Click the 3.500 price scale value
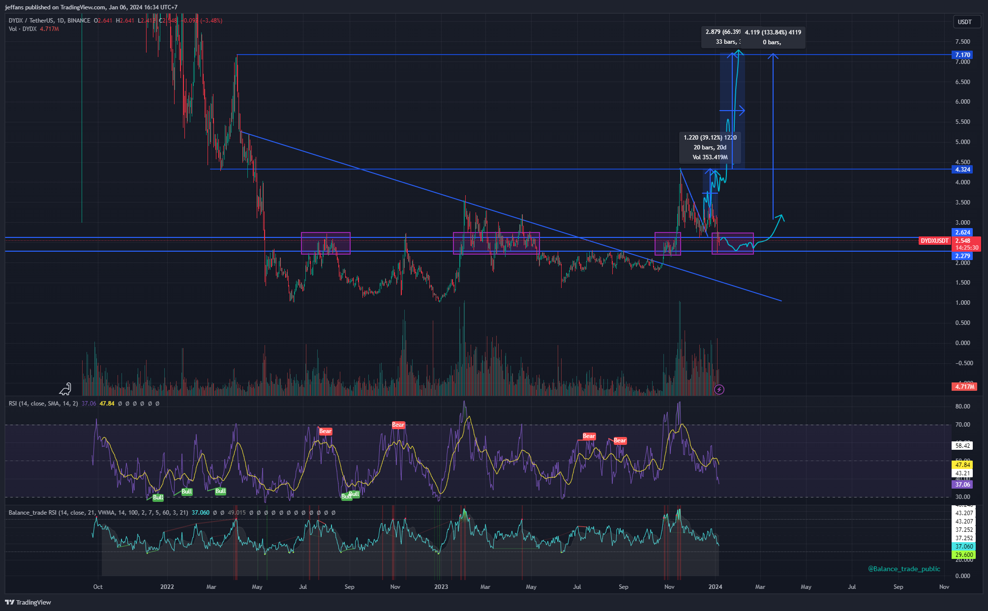The image size is (988, 611). tap(962, 202)
